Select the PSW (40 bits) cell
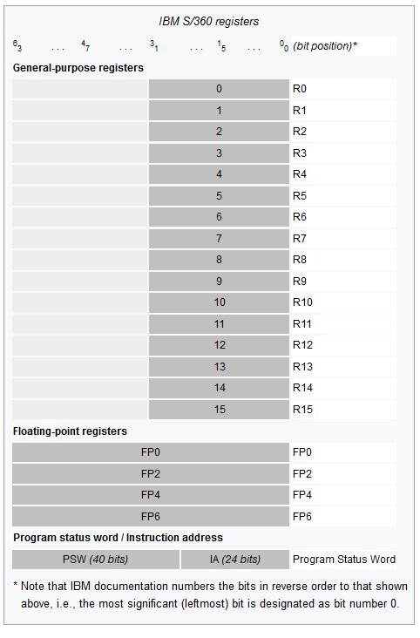420x638 pixels. pyautogui.click(x=96, y=560)
